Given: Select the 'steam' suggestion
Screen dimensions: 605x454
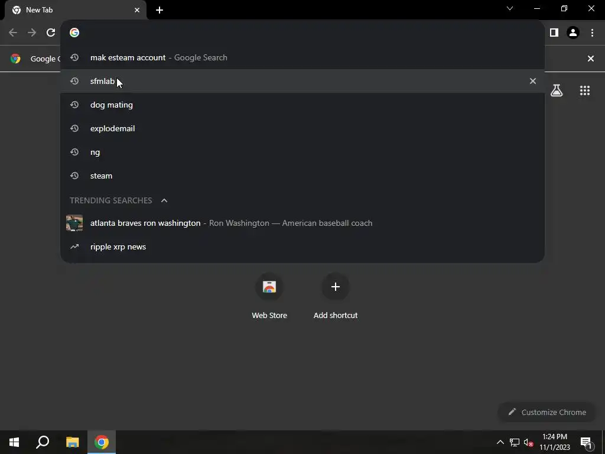Looking at the screenshot, I should [302, 176].
